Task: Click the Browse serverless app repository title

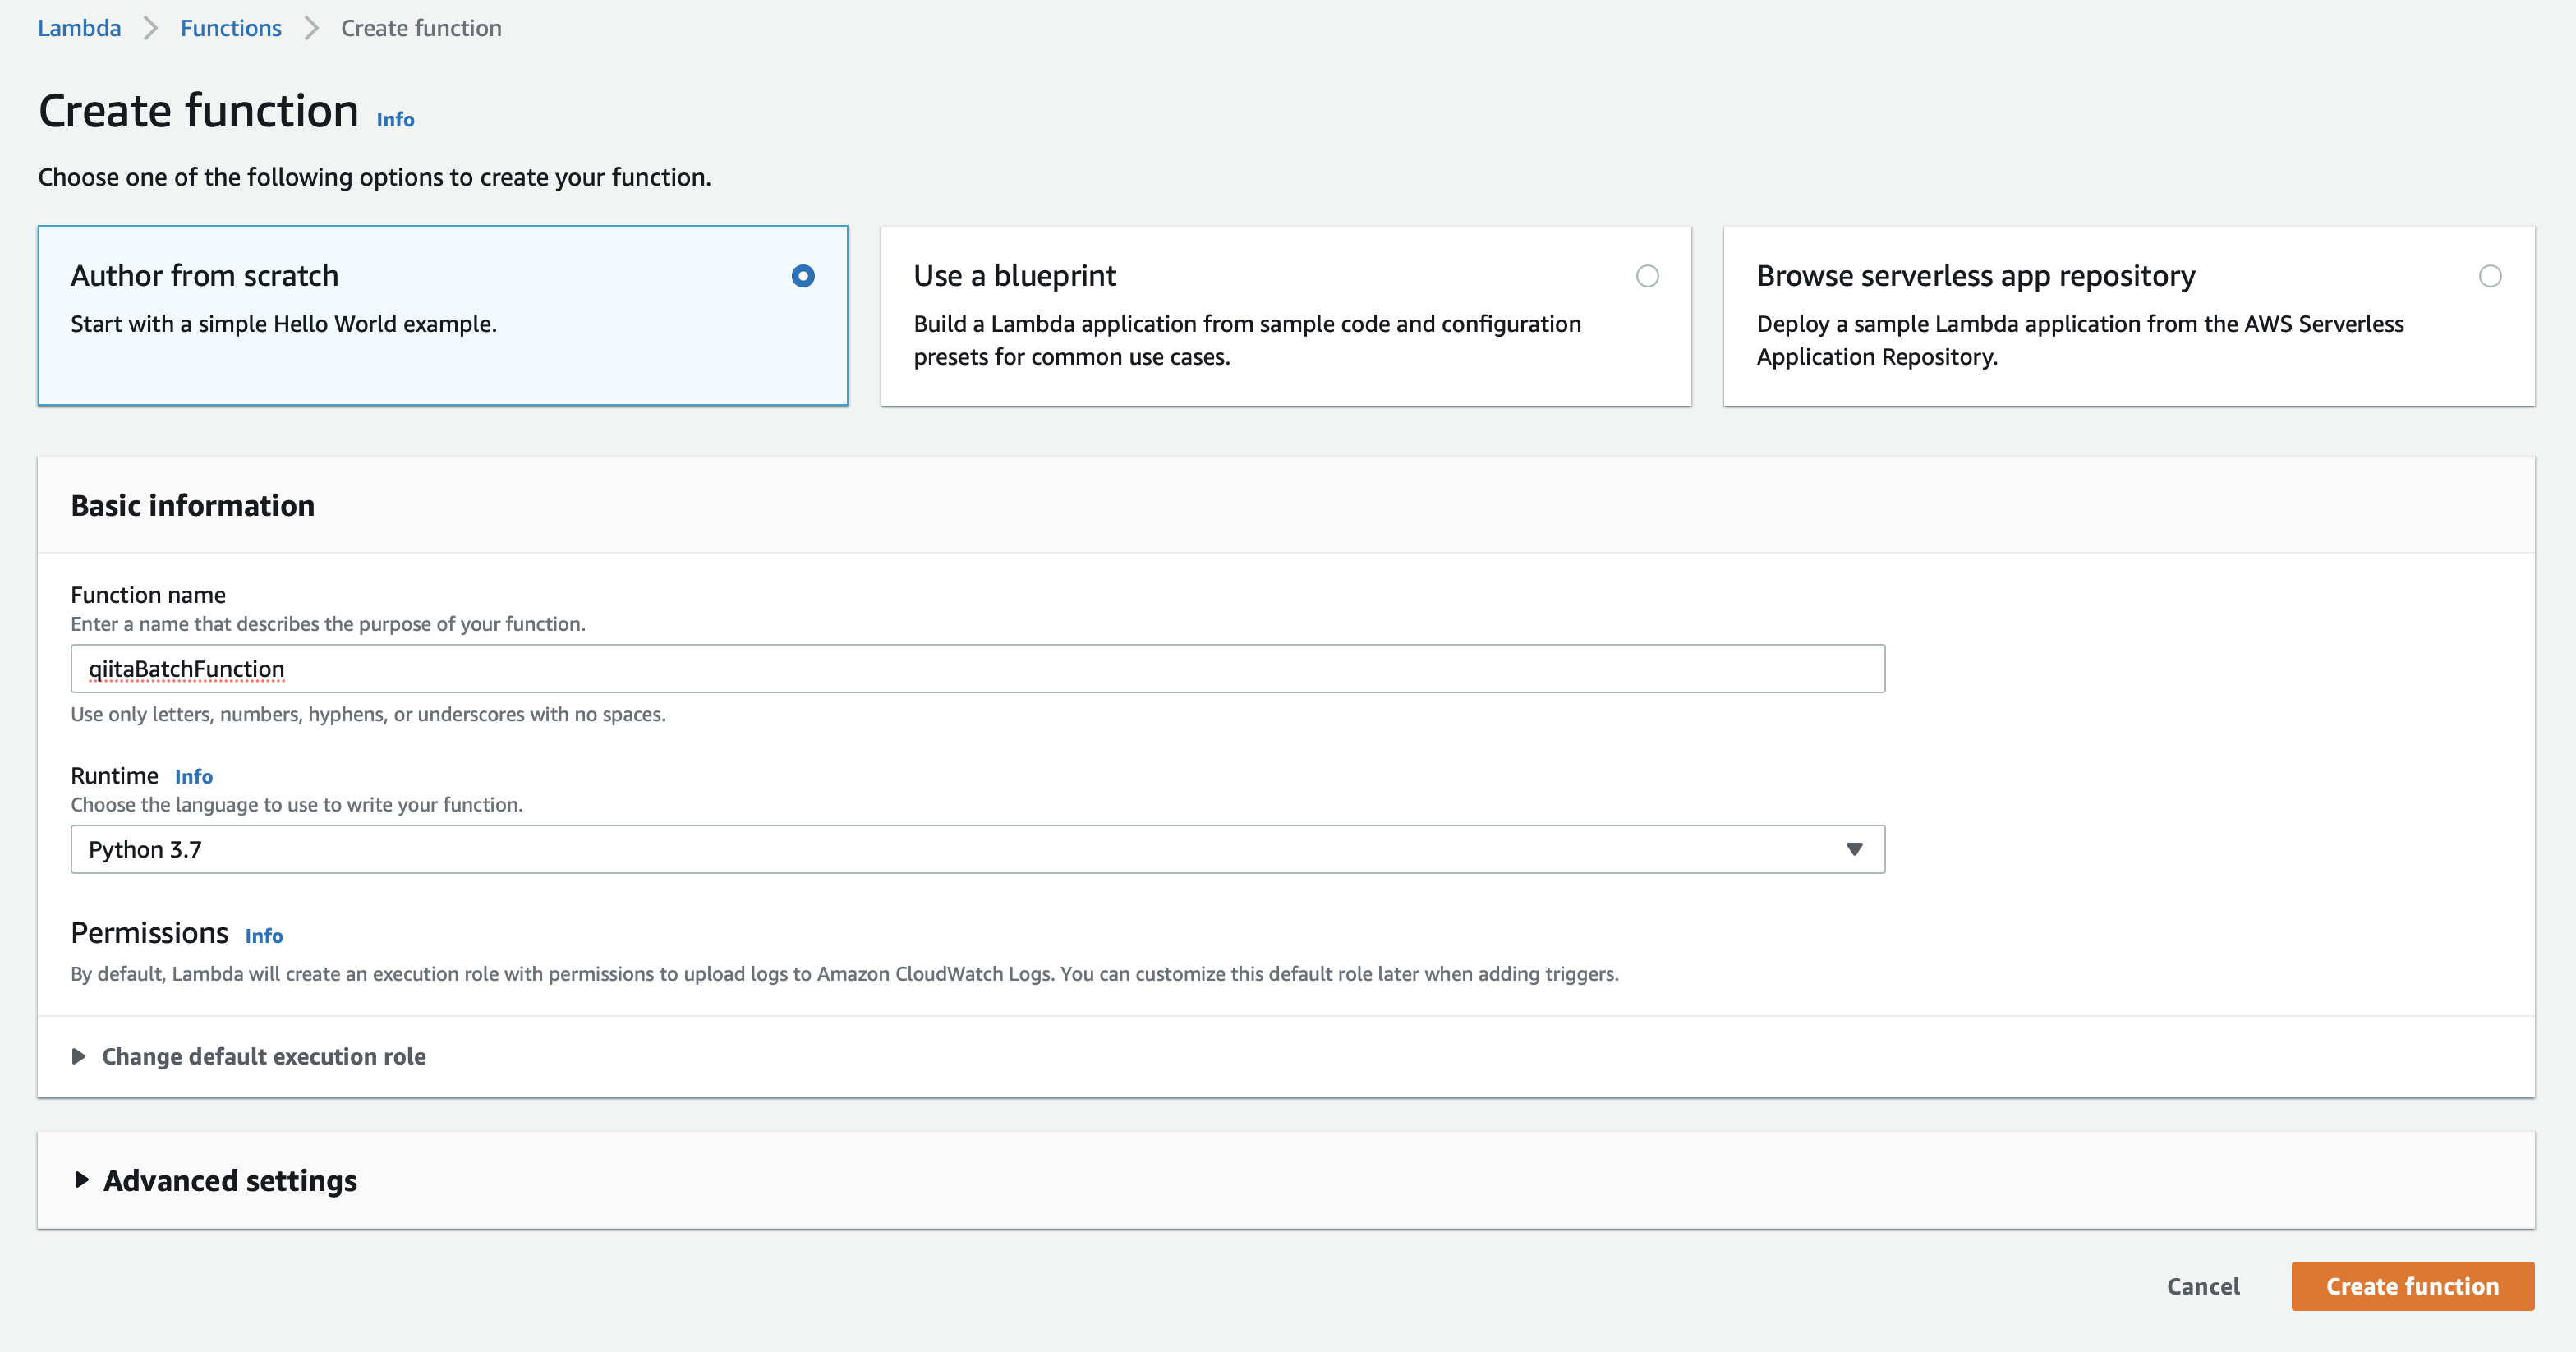Action: [x=1975, y=276]
